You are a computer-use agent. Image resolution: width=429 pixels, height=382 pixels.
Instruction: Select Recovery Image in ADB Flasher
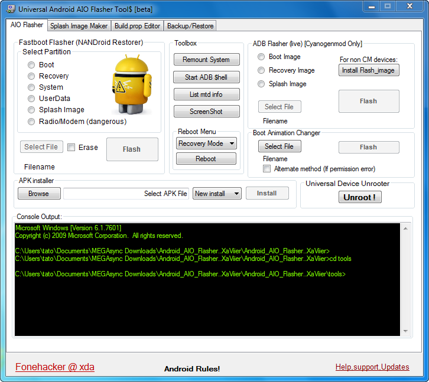pos(261,70)
